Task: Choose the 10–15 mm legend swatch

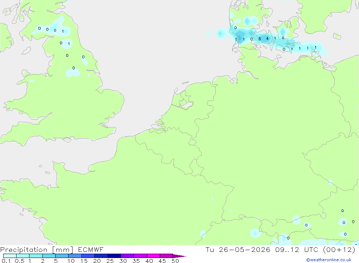Action: (x=75, y=256)
